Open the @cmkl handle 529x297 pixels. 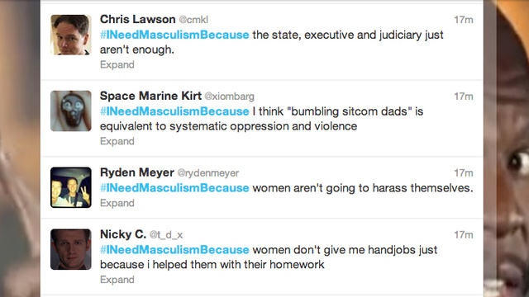tap(193, 20)
